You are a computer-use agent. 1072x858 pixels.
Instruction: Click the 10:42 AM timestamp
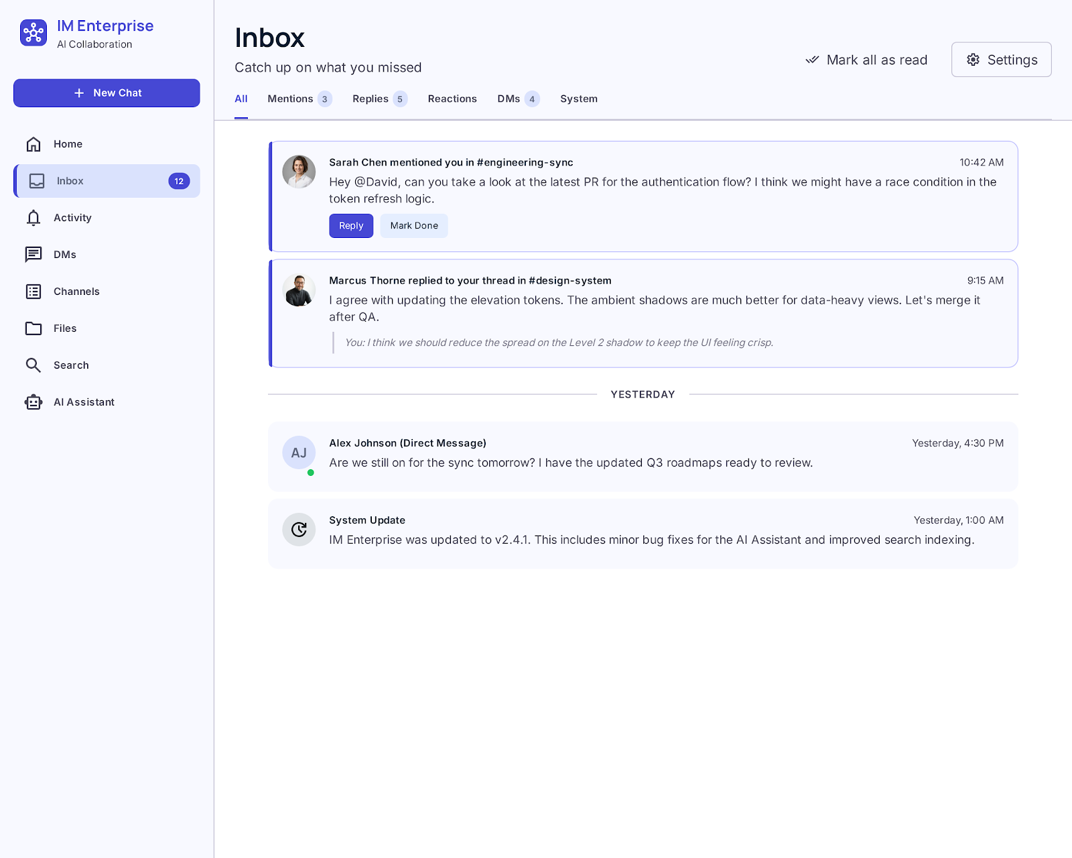pyautogui.click(x=982, y=162)
